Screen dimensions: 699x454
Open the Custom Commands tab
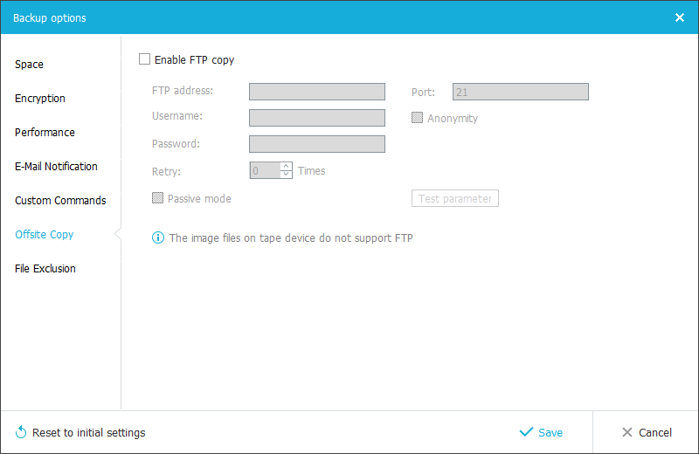pyautogui.click(x=60, y=201)
